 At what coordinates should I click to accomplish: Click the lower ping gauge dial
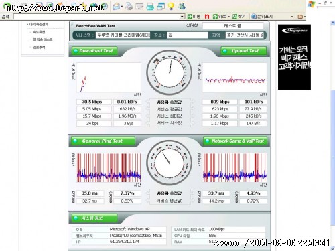tap(169, 163)
